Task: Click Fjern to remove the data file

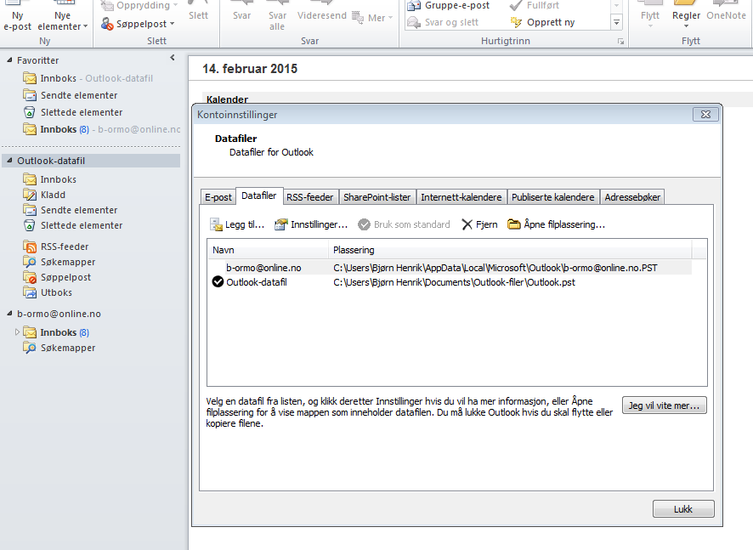Action: coord(479,224)
